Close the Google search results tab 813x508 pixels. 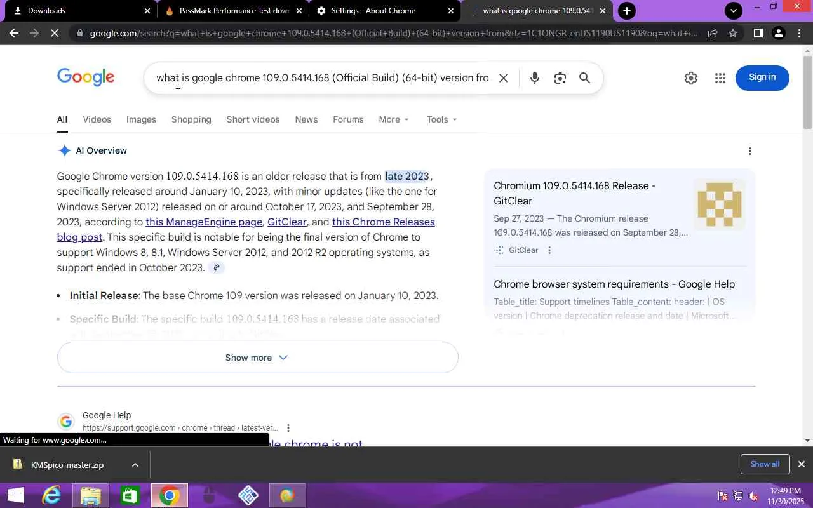tap(603, 11)
